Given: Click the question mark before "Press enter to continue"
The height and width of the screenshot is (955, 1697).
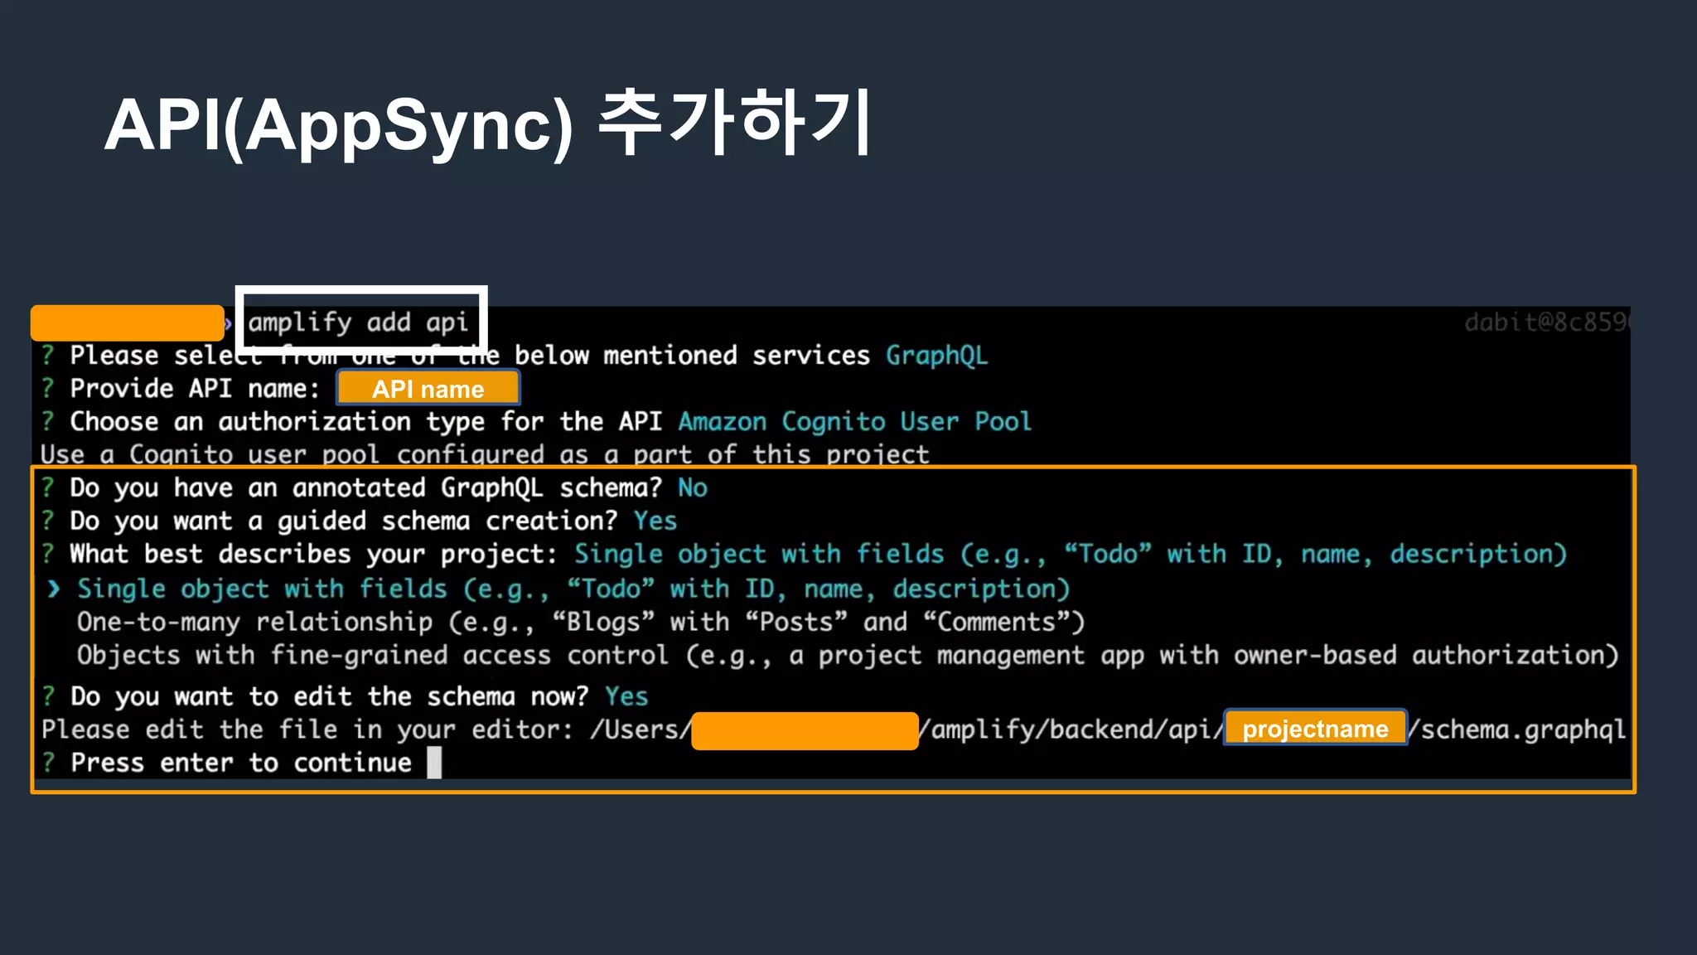Looking at the screenshot, I should point(48,763).
